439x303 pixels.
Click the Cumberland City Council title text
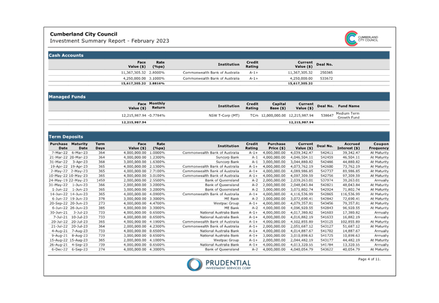pos(83,34)
